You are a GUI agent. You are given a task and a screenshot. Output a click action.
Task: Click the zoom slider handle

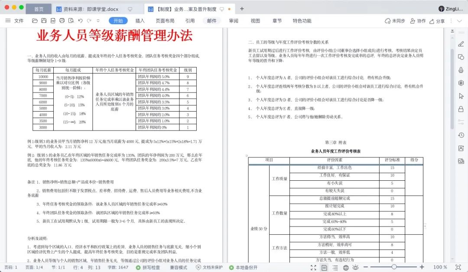(x=394, y=267)
